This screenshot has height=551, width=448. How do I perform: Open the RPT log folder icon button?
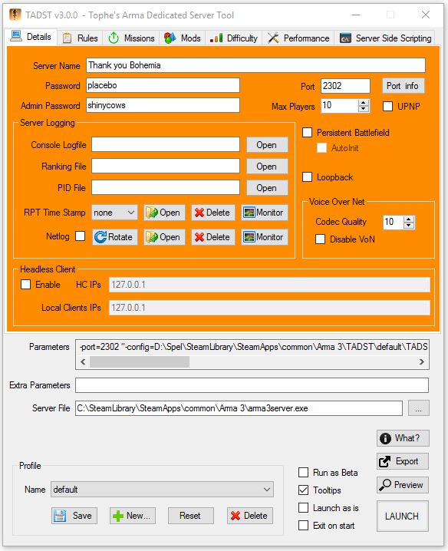point(164,213)
